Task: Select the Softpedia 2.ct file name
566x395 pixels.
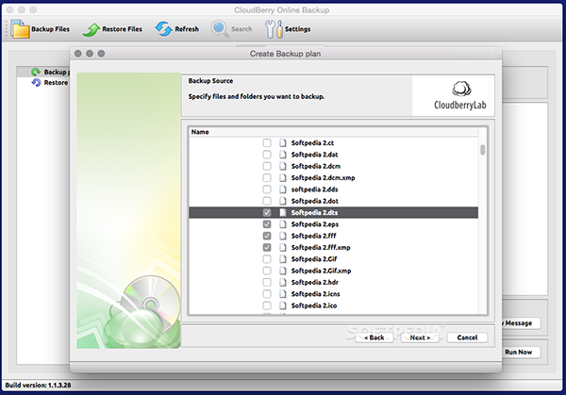Action: [x=312, y=143]
